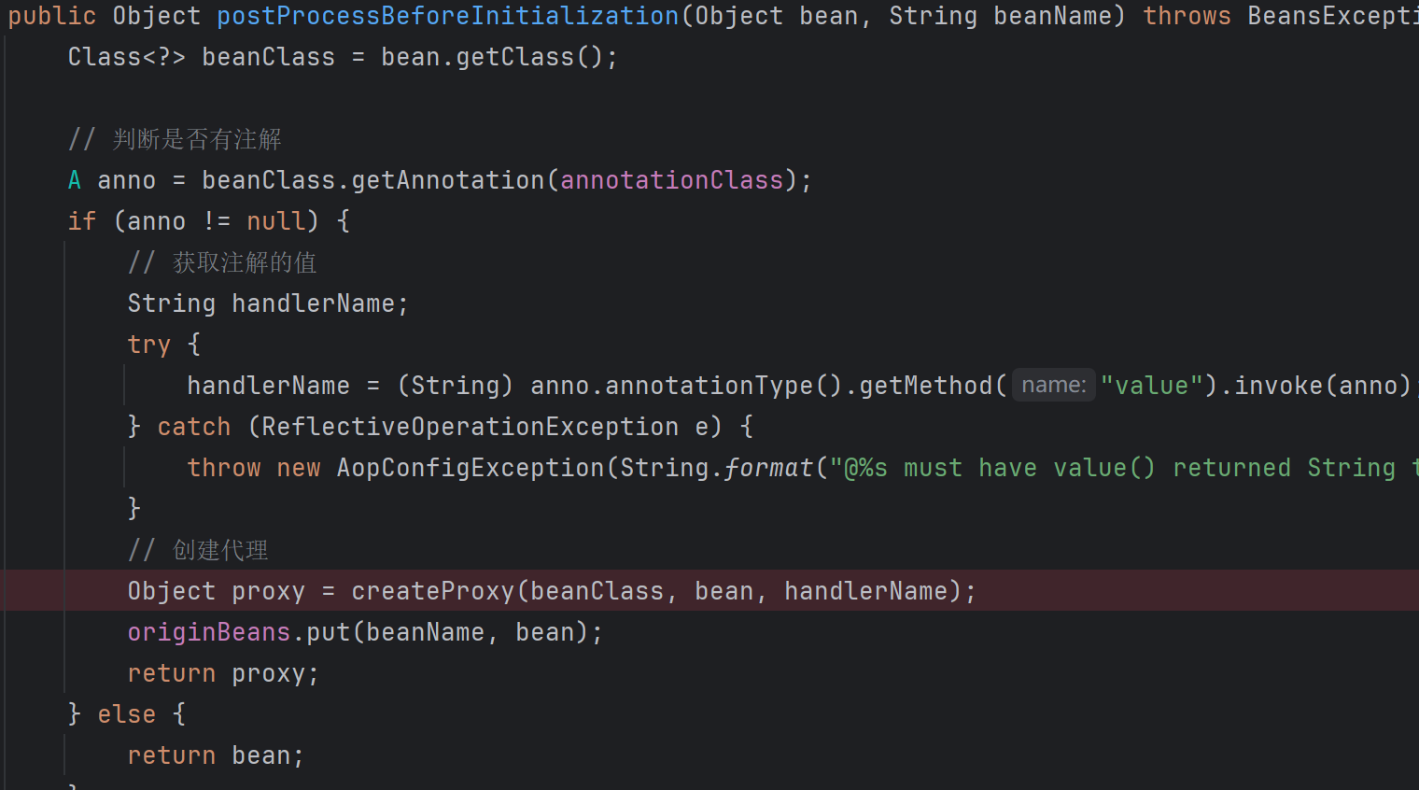The image size is (1419, 790).
Task: Click the annotationClass field reference
Action: tap(671, 180)
